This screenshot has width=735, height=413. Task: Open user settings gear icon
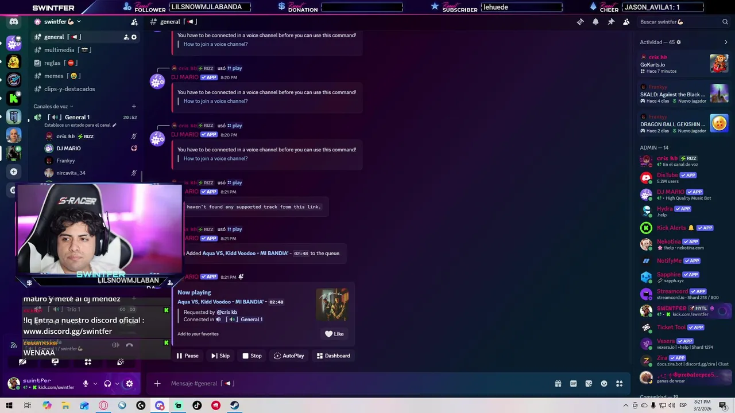(x=129, y=384)
